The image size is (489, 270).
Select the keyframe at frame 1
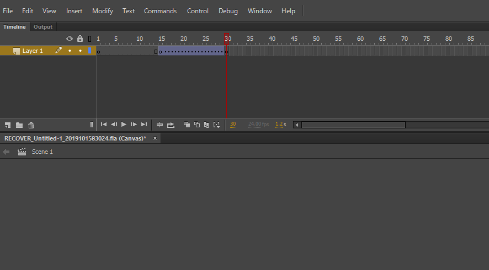99,51
